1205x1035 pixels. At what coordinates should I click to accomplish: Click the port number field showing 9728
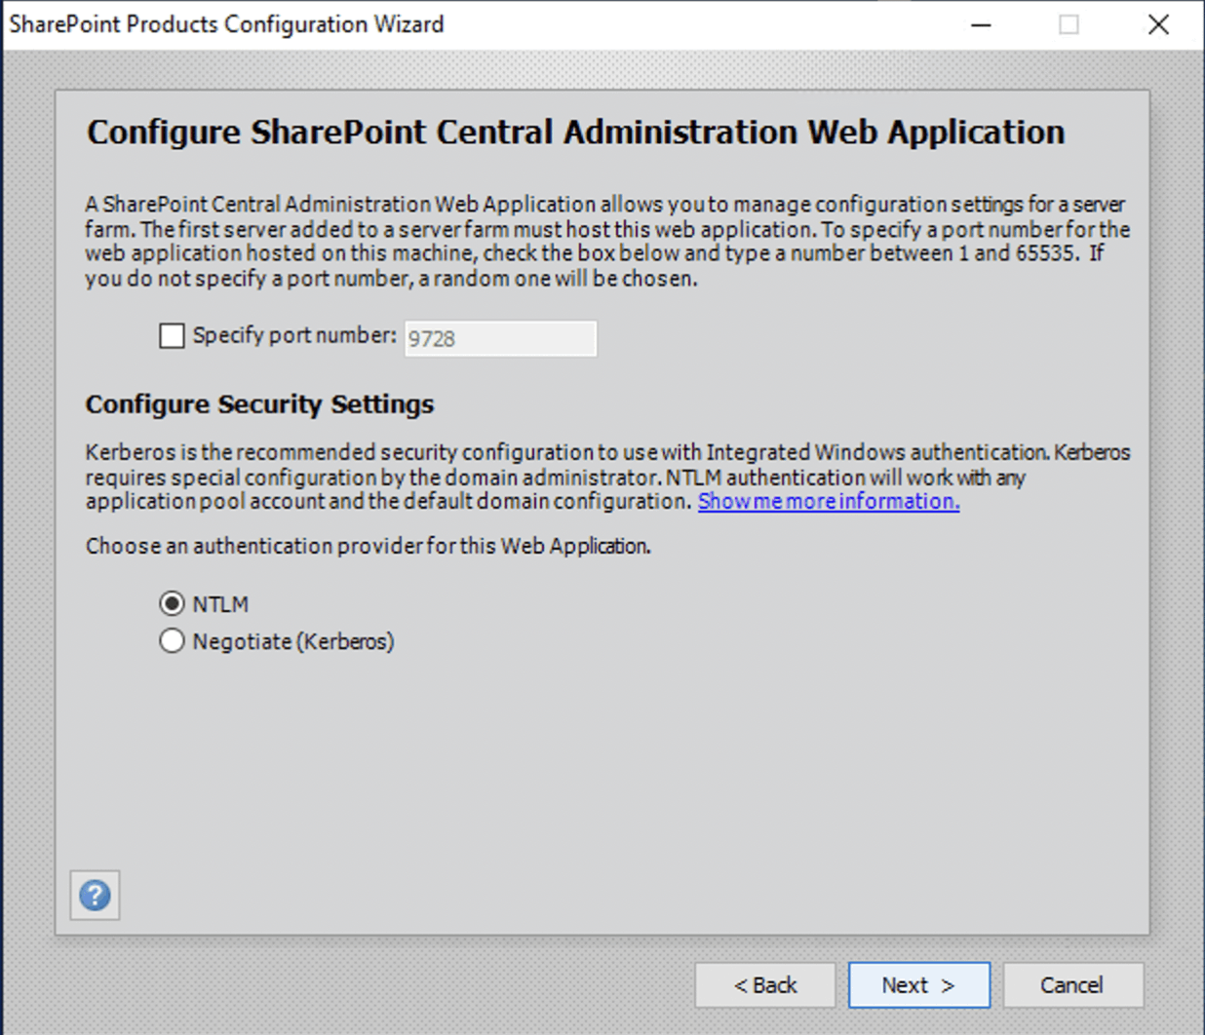500,338
